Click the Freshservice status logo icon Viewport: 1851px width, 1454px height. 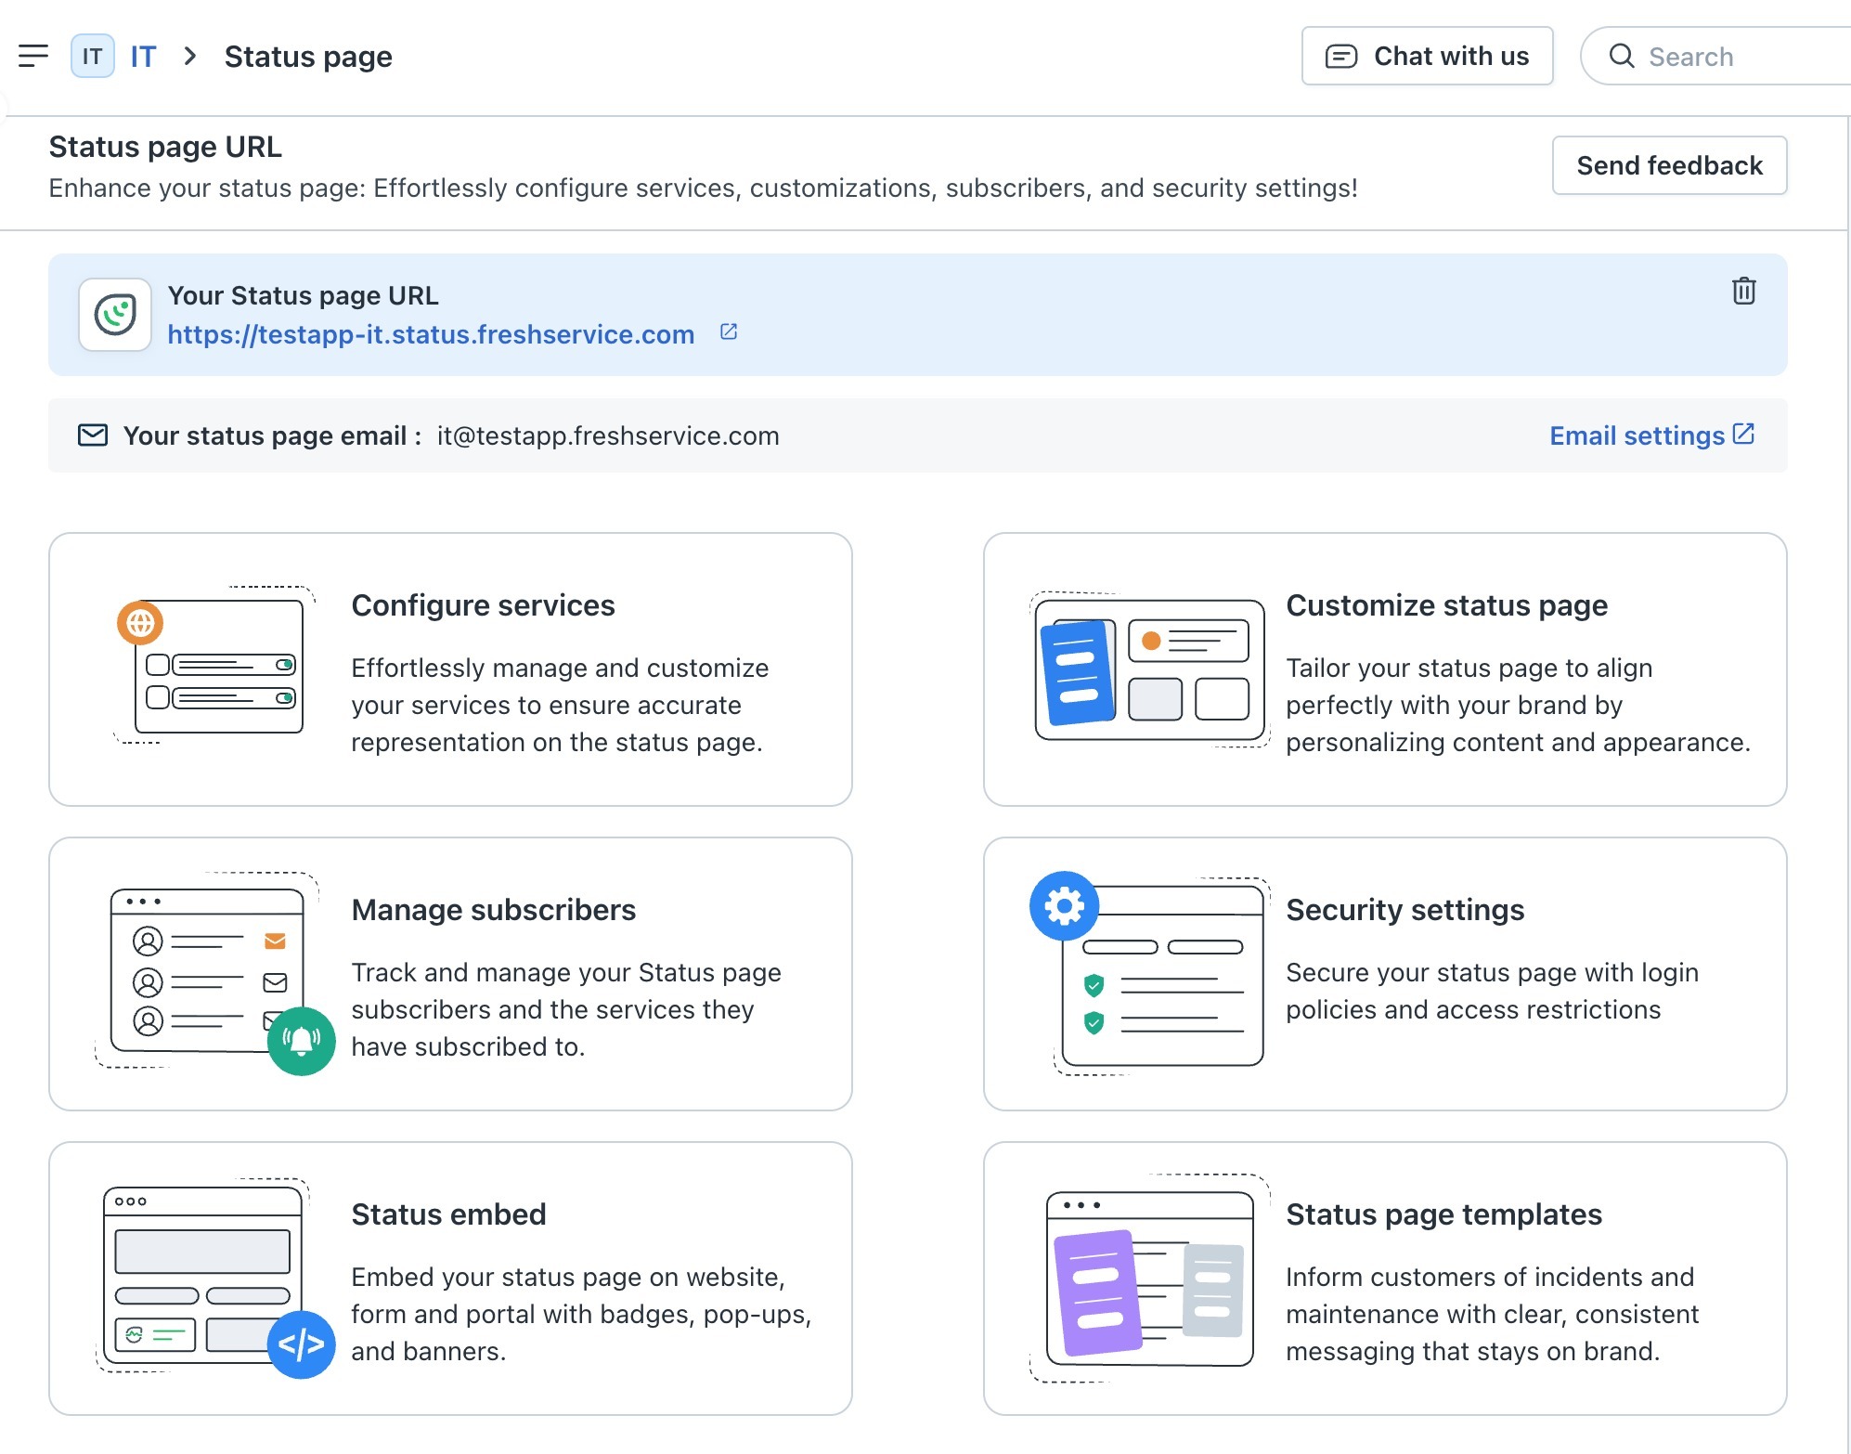[x=115, y=315]
